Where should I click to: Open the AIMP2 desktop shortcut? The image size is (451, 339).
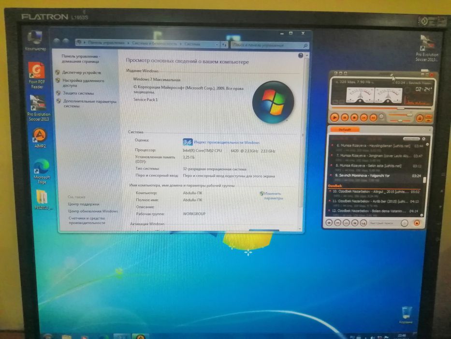point(40,138)
